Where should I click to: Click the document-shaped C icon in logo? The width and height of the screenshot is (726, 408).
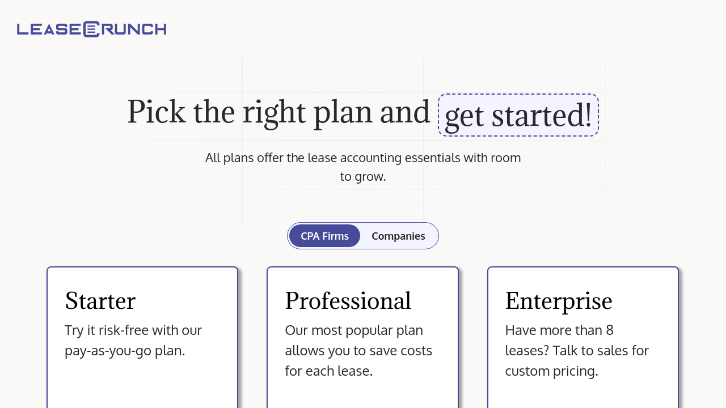91,29
